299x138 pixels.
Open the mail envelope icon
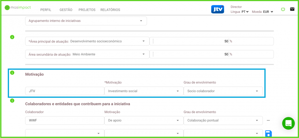(292, 9)
